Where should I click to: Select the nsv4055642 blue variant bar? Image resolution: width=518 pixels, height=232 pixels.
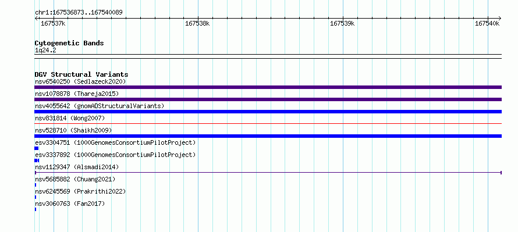pos(268,112)
